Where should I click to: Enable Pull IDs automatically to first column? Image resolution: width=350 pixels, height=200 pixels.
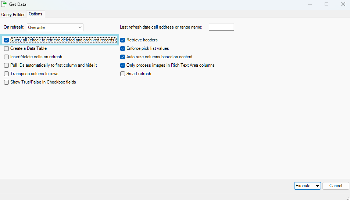coord(6,65)
